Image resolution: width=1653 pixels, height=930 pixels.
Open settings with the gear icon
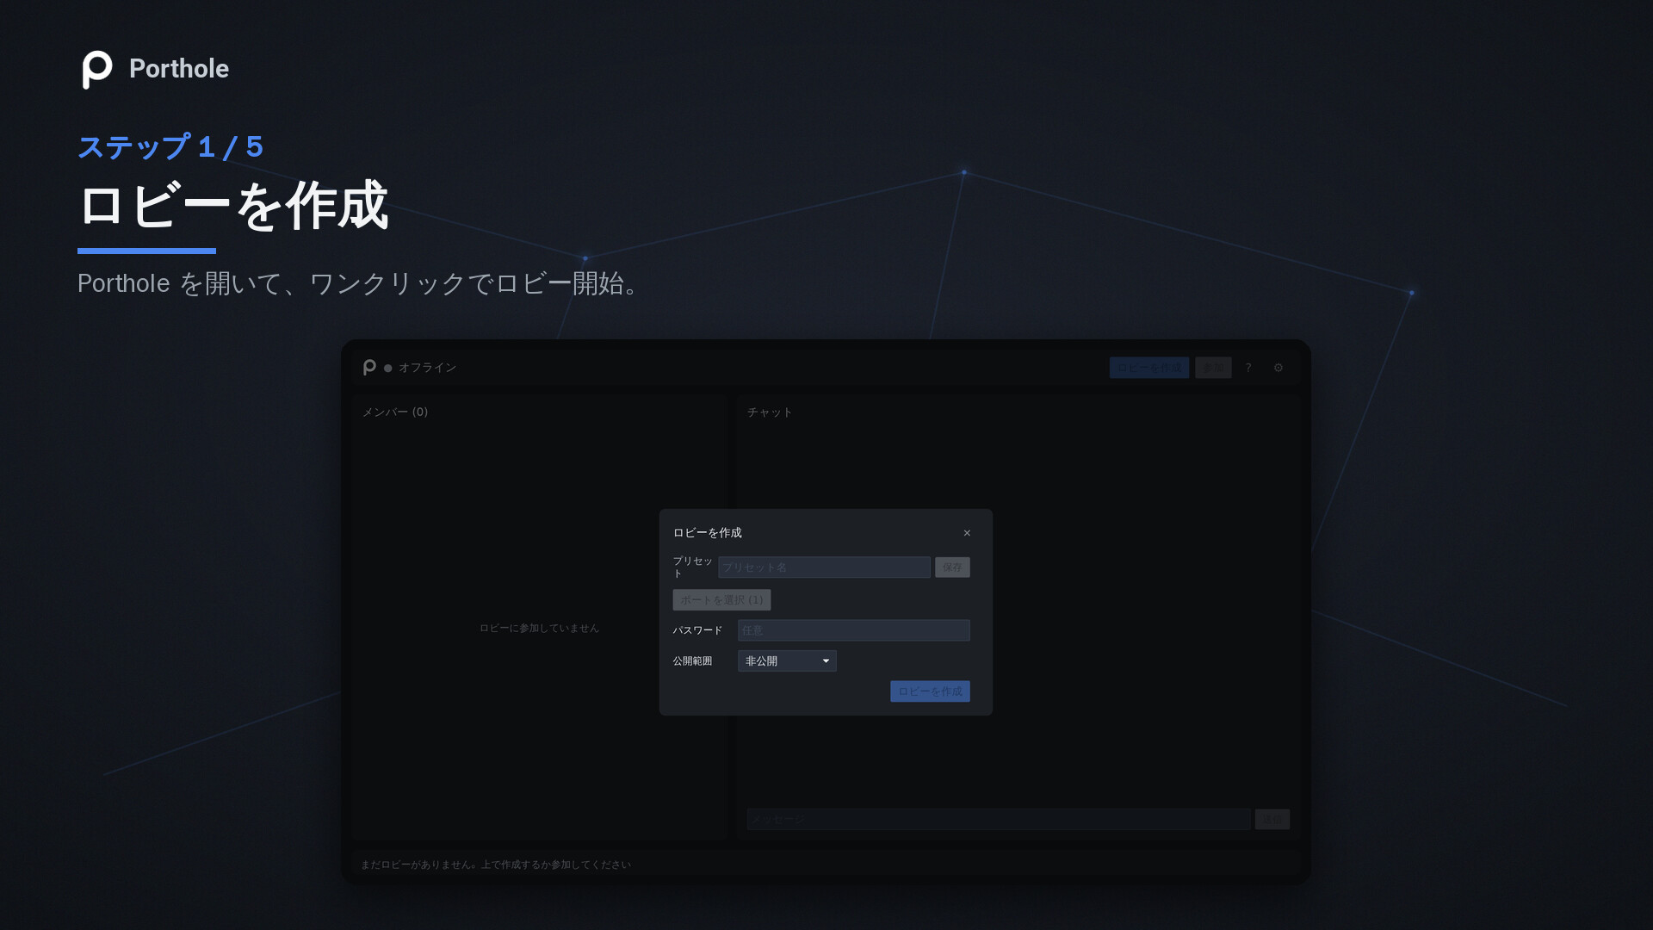[1278, 368]
